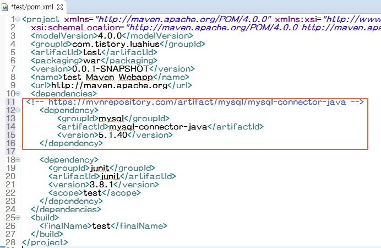Click the Maven file icon on pom.xml tab
The image size is (381, 248).
pyautogui.click(x=4, y=7)
